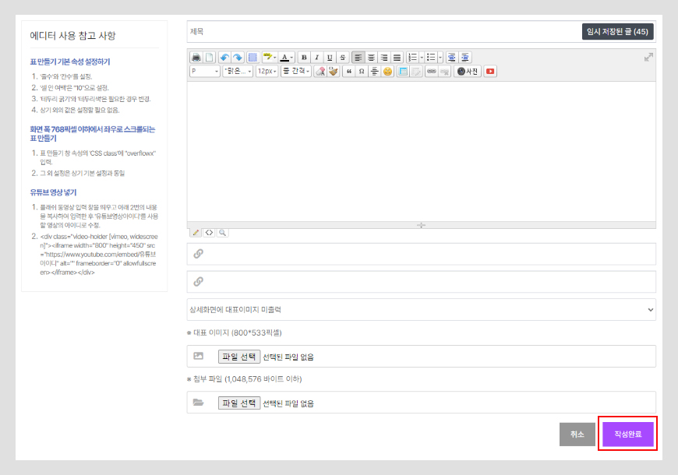This screenshot has height=475, width=678.
Task: Switch to the preview tab (magnifier)
Action: coord(222,233)
